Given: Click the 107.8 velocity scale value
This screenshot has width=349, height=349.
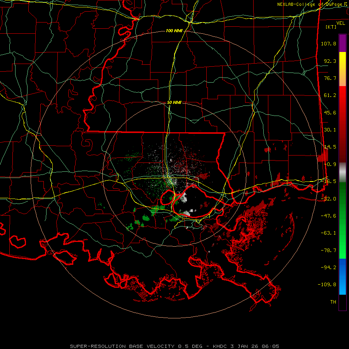Looking at the screenshot, I should [x=328, y=43].
